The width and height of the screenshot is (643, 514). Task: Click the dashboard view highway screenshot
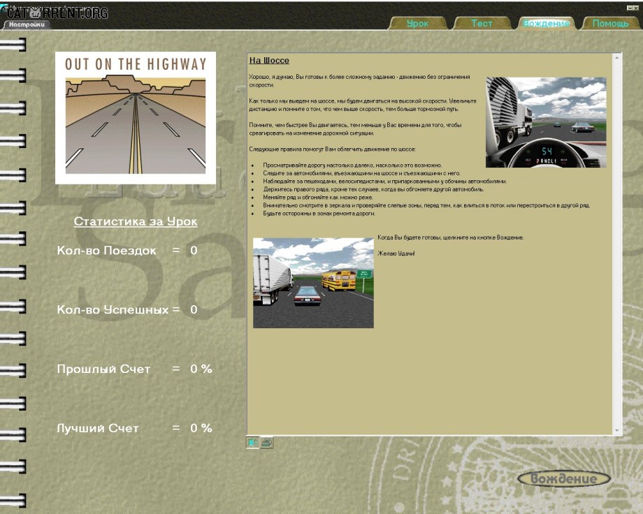pyautogui.click(x=546, y=122)
